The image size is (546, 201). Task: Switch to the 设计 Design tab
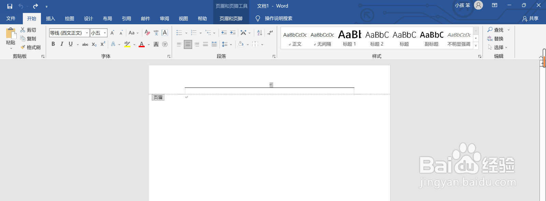(88, 18)
